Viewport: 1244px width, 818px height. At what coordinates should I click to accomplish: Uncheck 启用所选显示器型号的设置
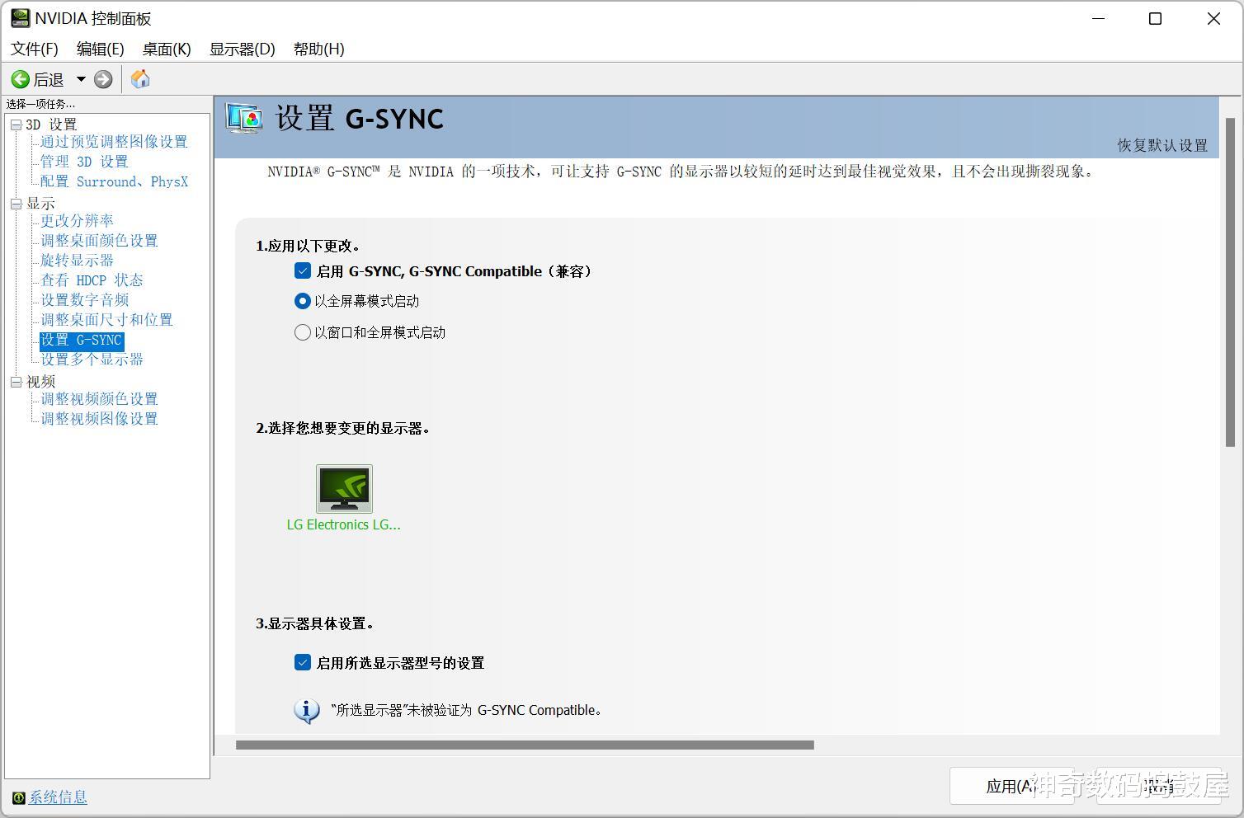click(302, 662)
